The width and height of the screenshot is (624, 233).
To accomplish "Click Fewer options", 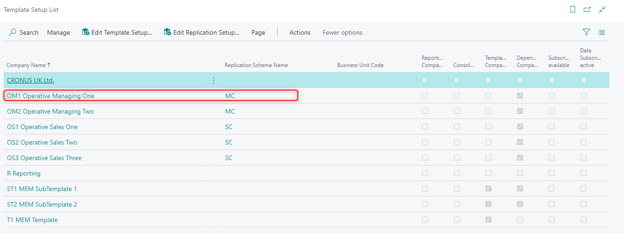I will click(342, 32).
